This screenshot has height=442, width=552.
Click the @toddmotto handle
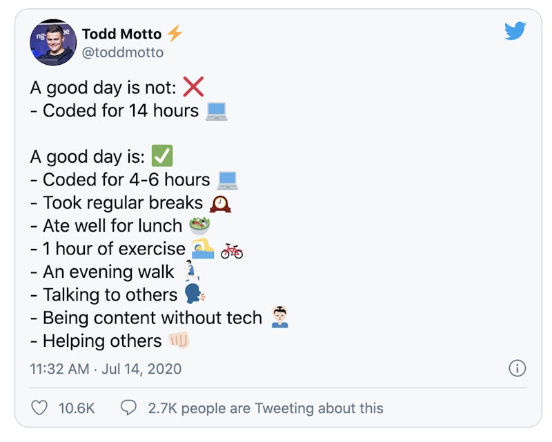click(x=123, y=52)
